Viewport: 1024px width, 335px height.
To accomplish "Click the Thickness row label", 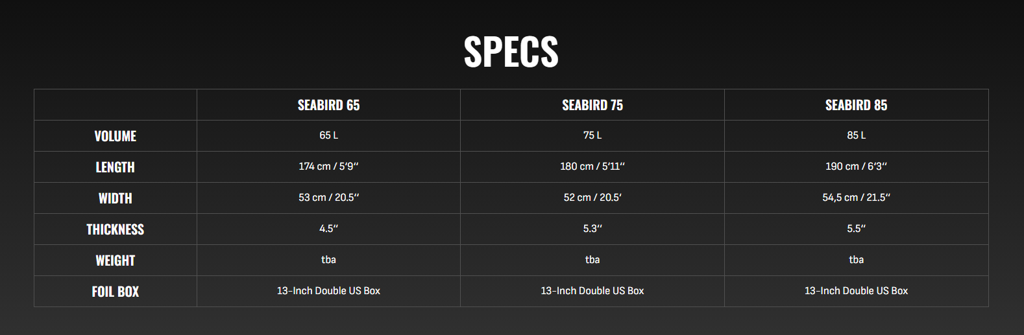I will 116,229.
